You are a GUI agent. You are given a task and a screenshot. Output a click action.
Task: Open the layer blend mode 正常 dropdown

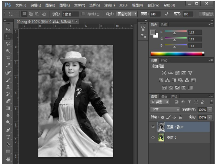click(x=165, y=110)
